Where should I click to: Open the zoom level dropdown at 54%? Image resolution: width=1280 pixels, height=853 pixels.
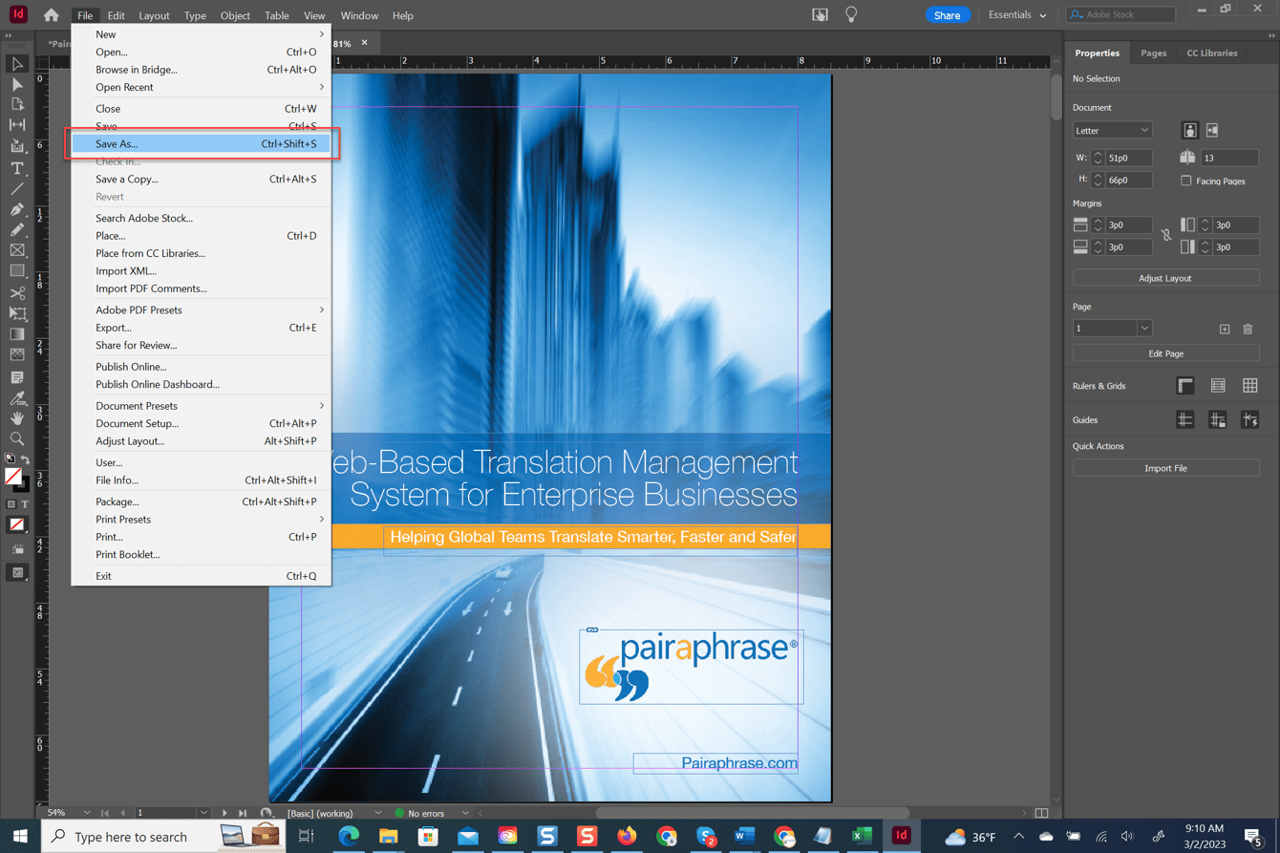pos(87,813)
